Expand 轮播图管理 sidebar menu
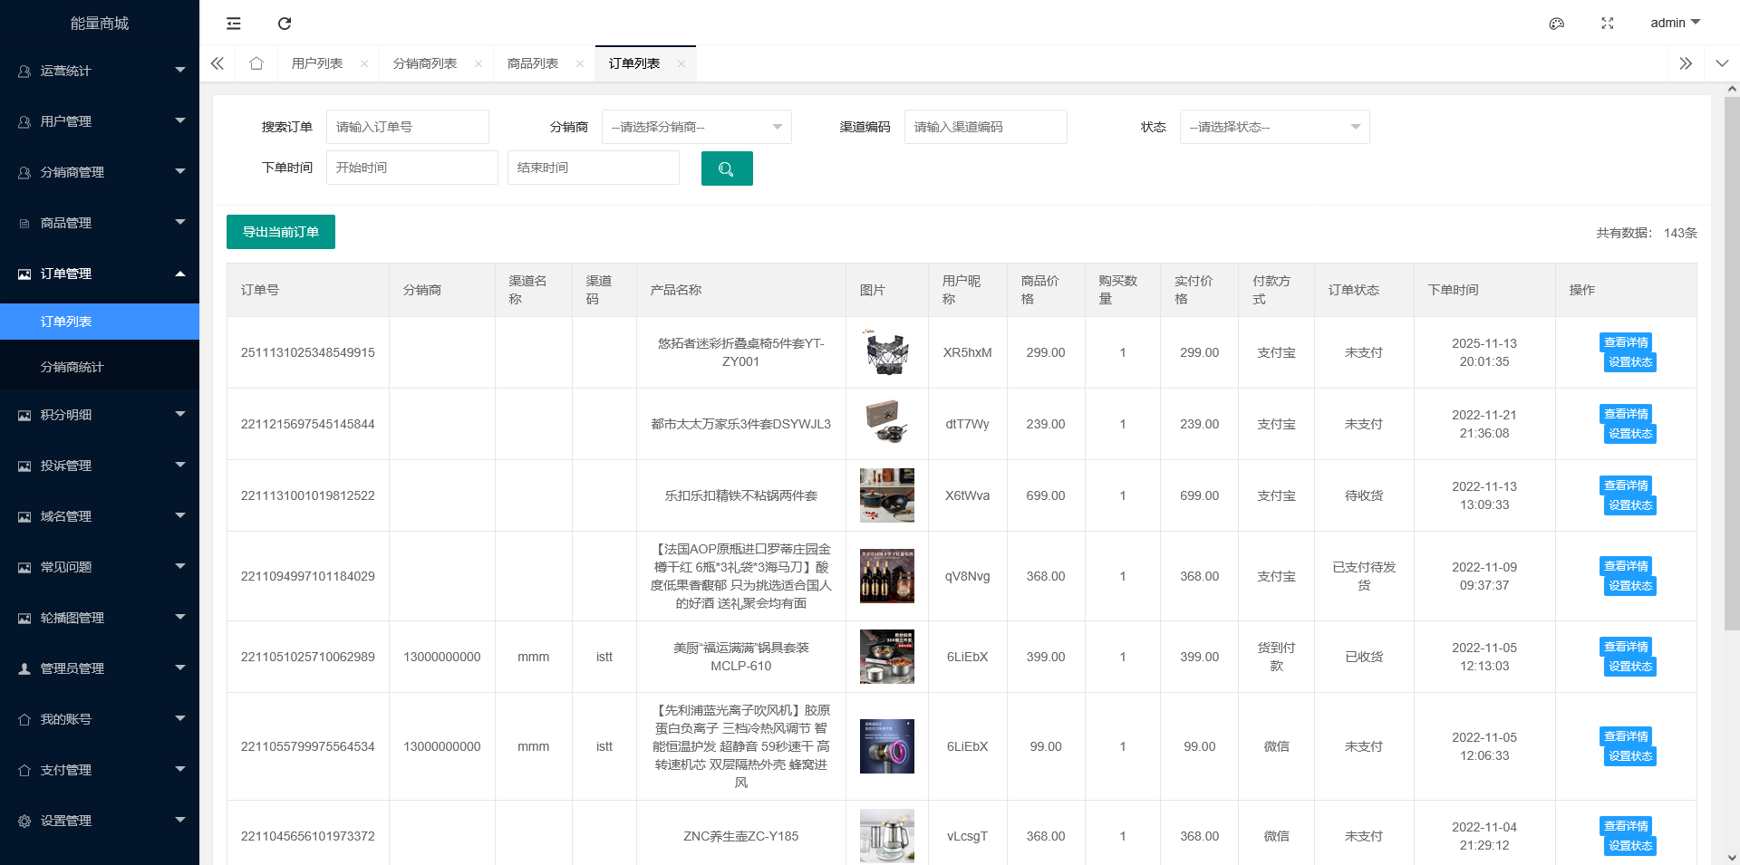The image size is (1740, 865). 100,618
